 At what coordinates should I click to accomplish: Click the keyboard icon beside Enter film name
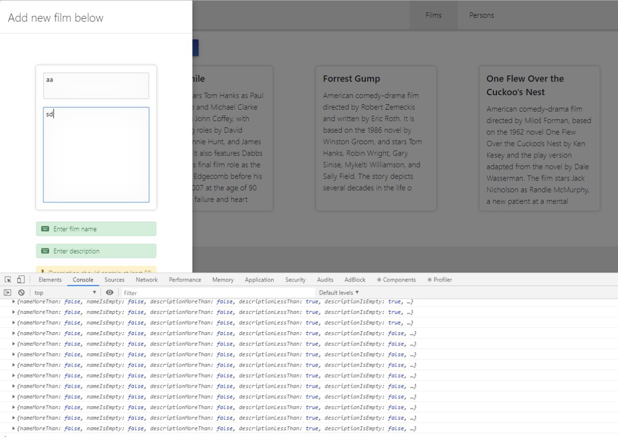click(x=45, y=229)
